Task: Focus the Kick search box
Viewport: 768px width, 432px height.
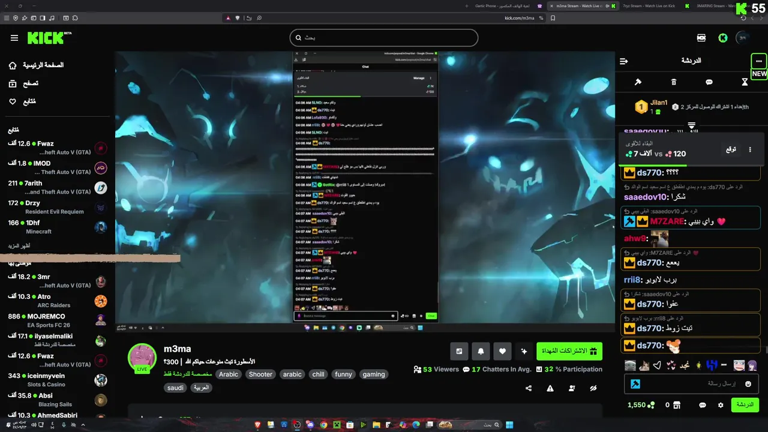Action: pos(383,38)
